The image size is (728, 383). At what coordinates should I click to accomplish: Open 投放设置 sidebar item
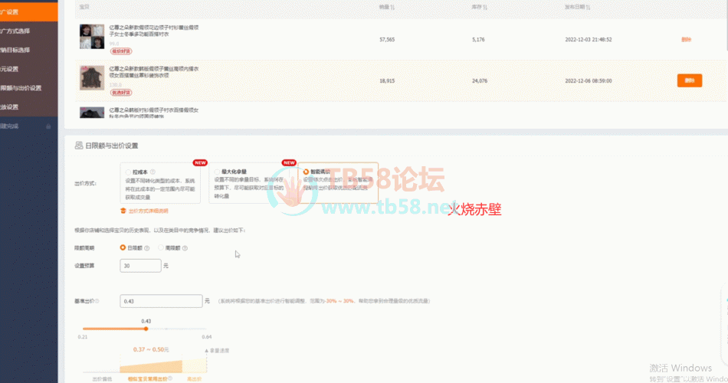29,107
